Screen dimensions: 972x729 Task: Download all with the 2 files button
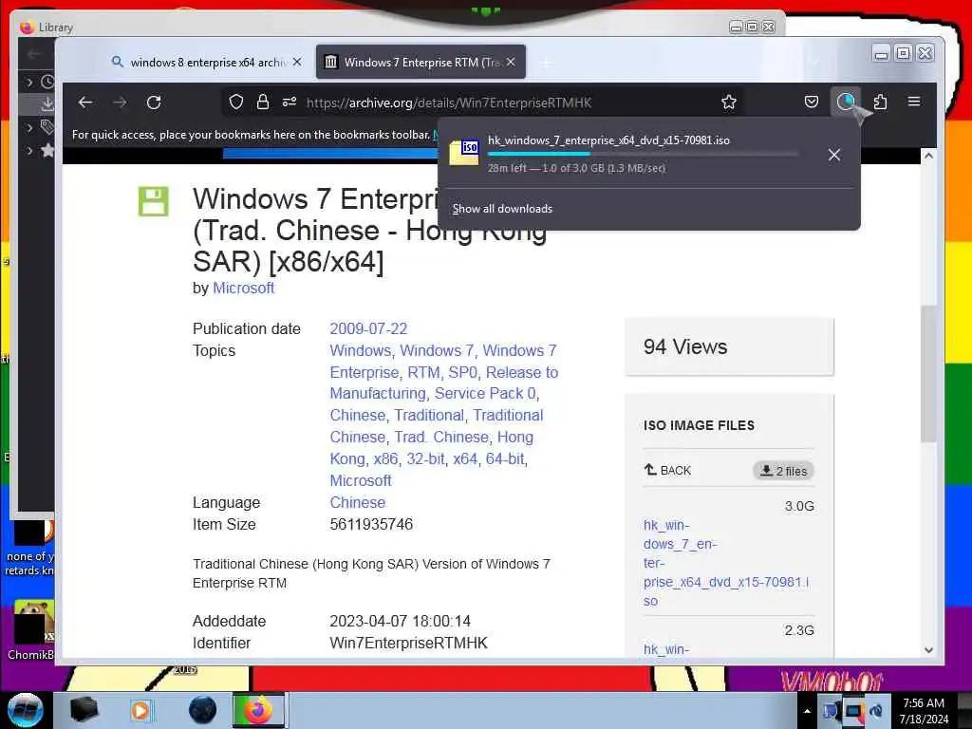(783, 471)
